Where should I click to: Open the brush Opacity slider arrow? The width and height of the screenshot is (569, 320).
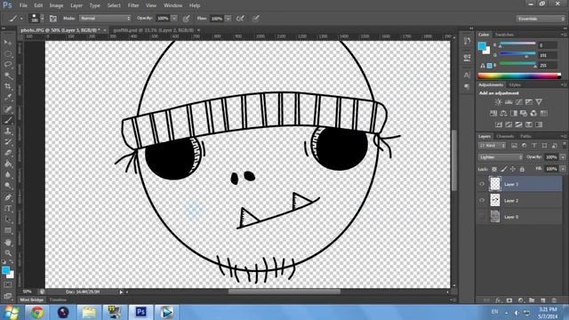[x=174, y=18]
